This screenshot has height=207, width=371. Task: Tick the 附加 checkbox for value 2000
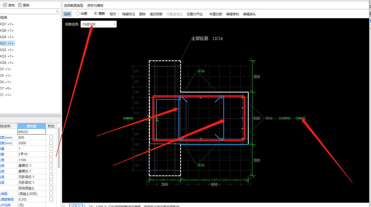tap(51, 143)
